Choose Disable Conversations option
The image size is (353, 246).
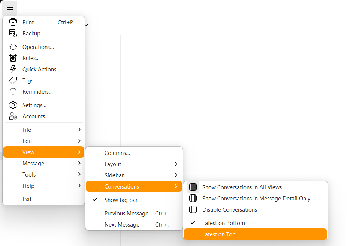click(256, 210)
